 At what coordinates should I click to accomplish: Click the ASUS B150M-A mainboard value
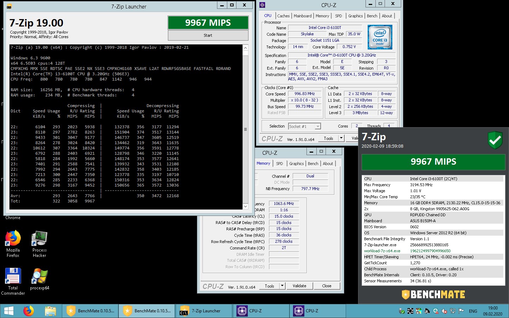423,221
